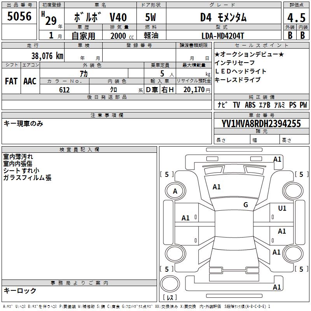Click the A1 mark on front bumper

click(277, 159)
